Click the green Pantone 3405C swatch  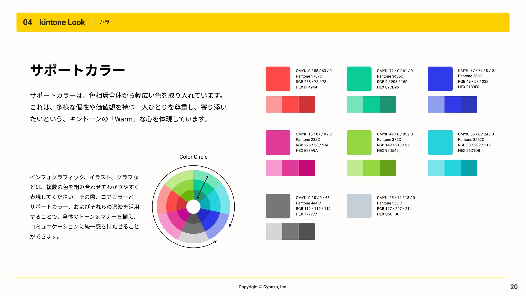[x=359, y=79]
